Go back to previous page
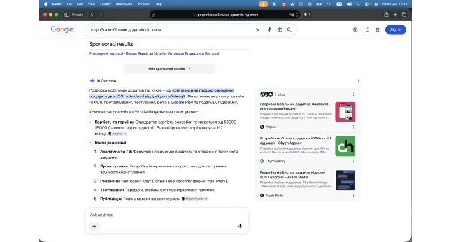This screenshot has width=451, height=242. click(x=92, y=15)
